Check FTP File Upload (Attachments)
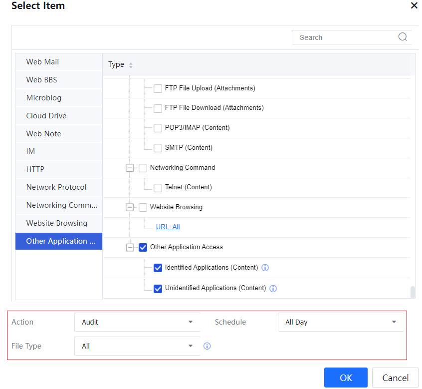 (158, 88)
